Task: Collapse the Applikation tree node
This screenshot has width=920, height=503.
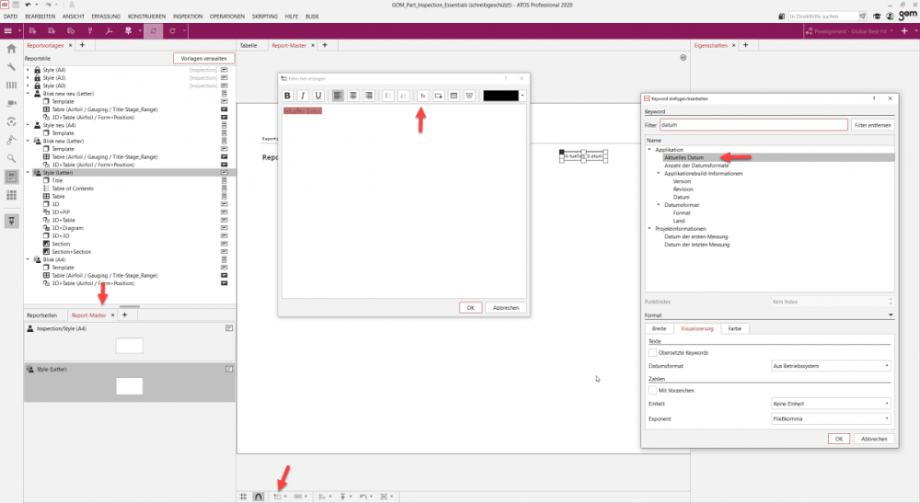Action: click(649, 150)
